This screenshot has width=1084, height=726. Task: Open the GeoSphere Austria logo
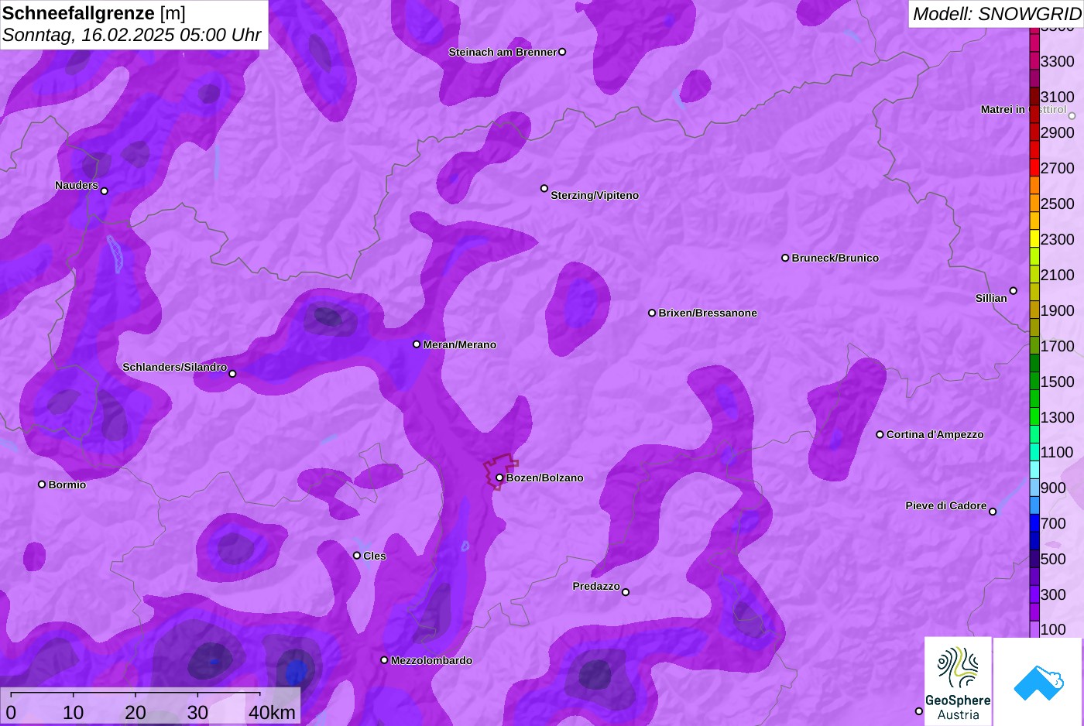958,681
